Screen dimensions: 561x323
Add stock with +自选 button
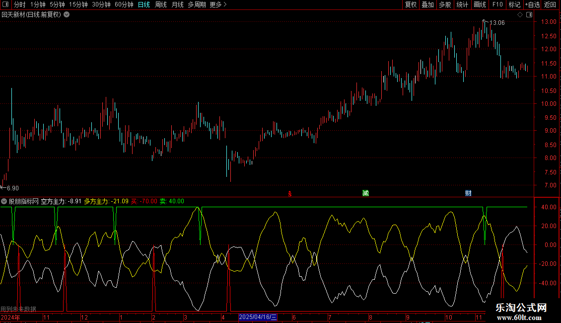coord(532,4)
